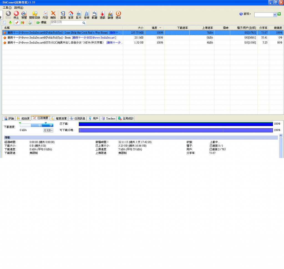This screenshot has height=269, width=284.
Task: Click the 55.41 share ratio cell
Action: click(263, 38)
